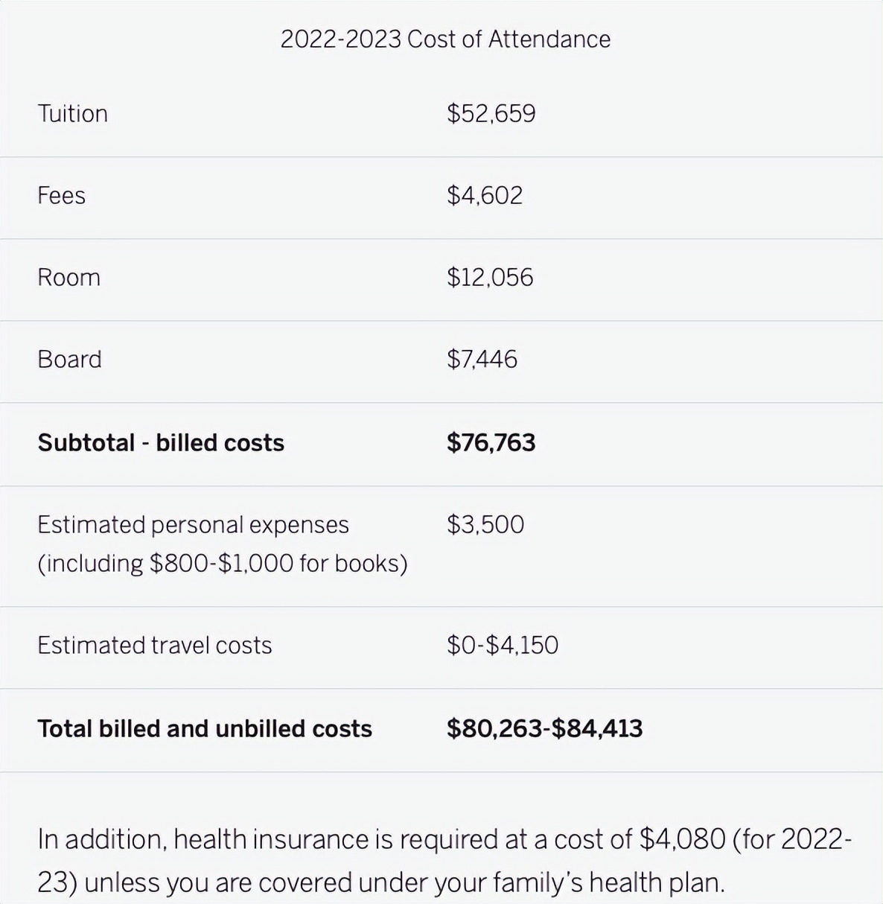Screen dimensions: 883x904
Task: Click the $4,602 fees amount
Action: (485, 196)
